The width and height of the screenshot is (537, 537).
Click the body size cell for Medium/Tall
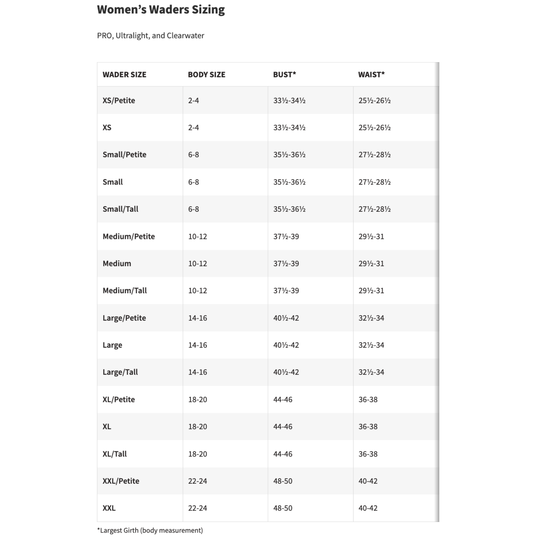[198, 291]
